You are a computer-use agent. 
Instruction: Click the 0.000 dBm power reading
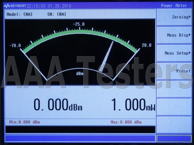click(x=58, y=105)
